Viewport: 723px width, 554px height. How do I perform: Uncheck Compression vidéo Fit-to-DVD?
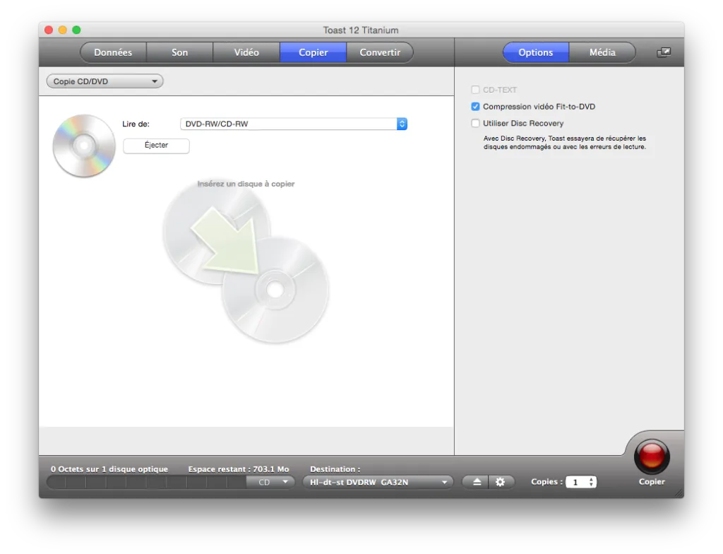pos(475,107)
